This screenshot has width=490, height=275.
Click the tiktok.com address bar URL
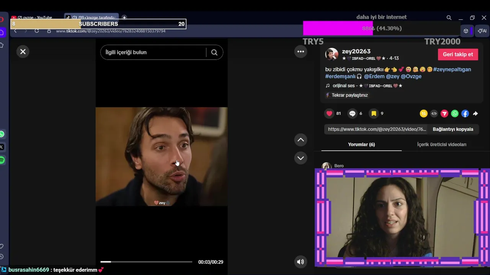(111, 31)
